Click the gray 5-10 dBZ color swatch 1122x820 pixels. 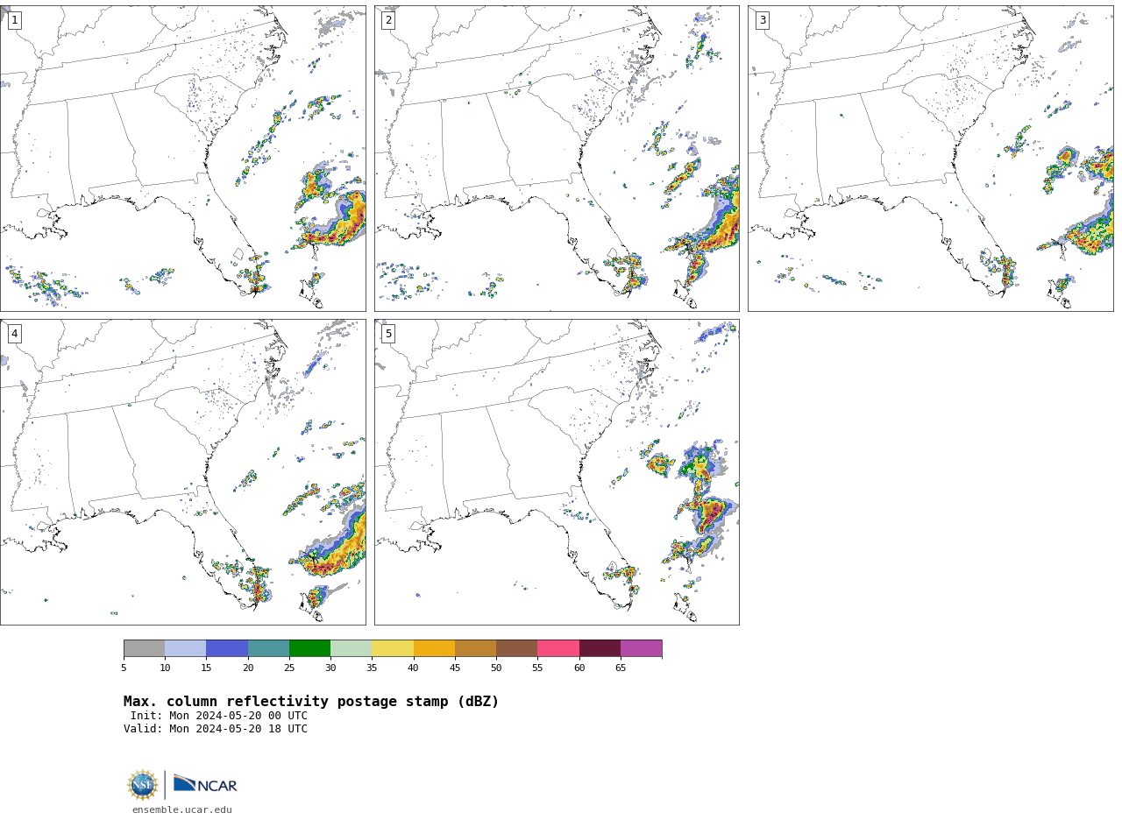pyautogui.click(x=144, y=648)
